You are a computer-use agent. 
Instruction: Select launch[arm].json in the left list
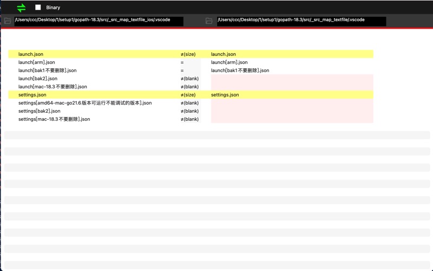click(x=37, y=62)
